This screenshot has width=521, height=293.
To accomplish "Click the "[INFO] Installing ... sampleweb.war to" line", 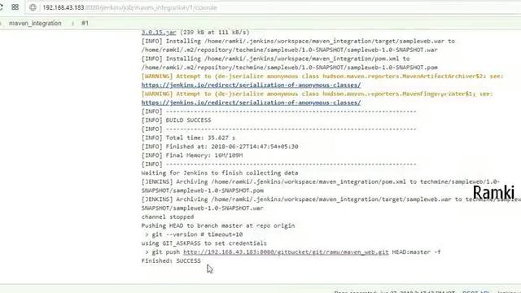I will coord(298,42).
